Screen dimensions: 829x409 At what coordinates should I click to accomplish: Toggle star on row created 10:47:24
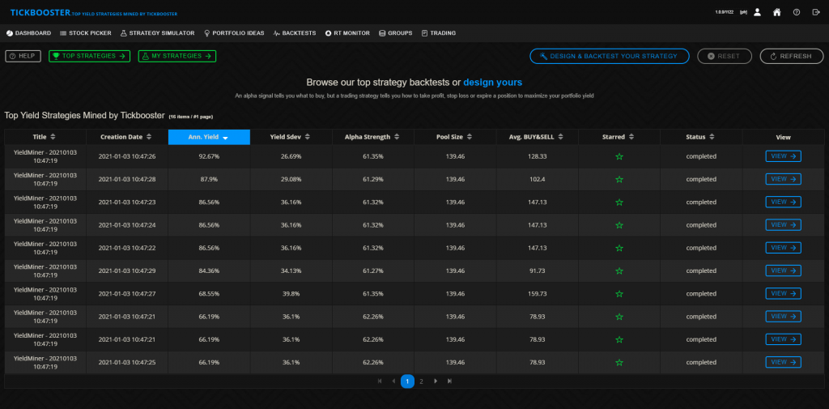(619, 225)
